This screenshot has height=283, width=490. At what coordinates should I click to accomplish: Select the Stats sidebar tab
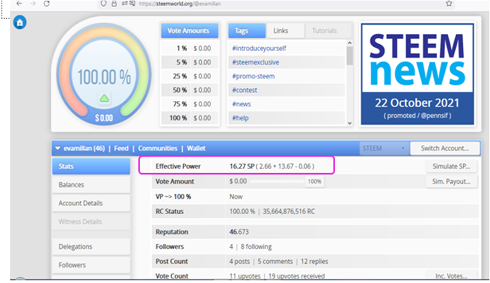point(91,166)
